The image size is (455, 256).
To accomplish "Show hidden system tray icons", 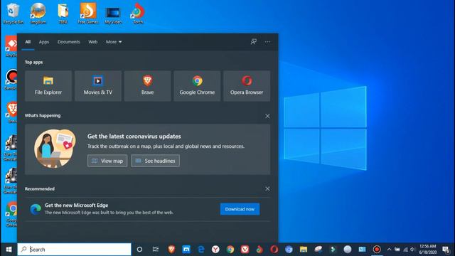I will (389, 250).
